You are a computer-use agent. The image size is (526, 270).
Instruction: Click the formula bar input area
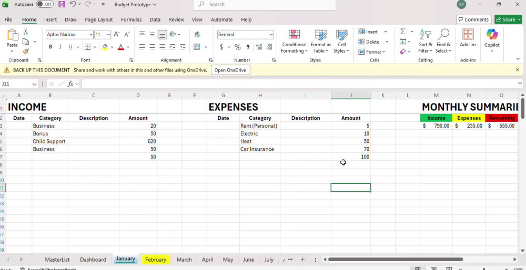click(299, 84)
